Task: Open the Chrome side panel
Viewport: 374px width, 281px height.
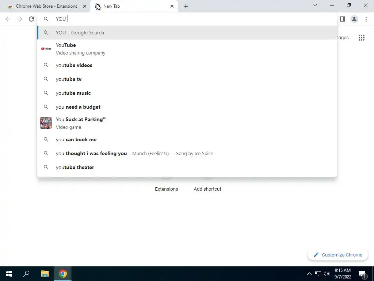Action: click(x=343, y=19)
